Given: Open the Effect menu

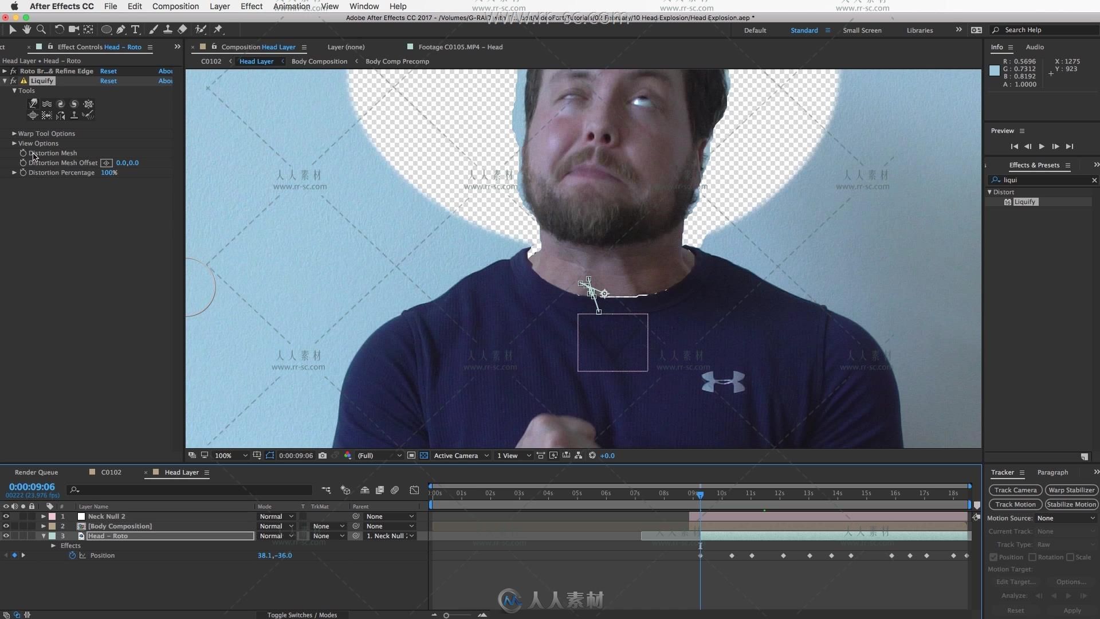Looking at the screenshot, I should [252, 6].
